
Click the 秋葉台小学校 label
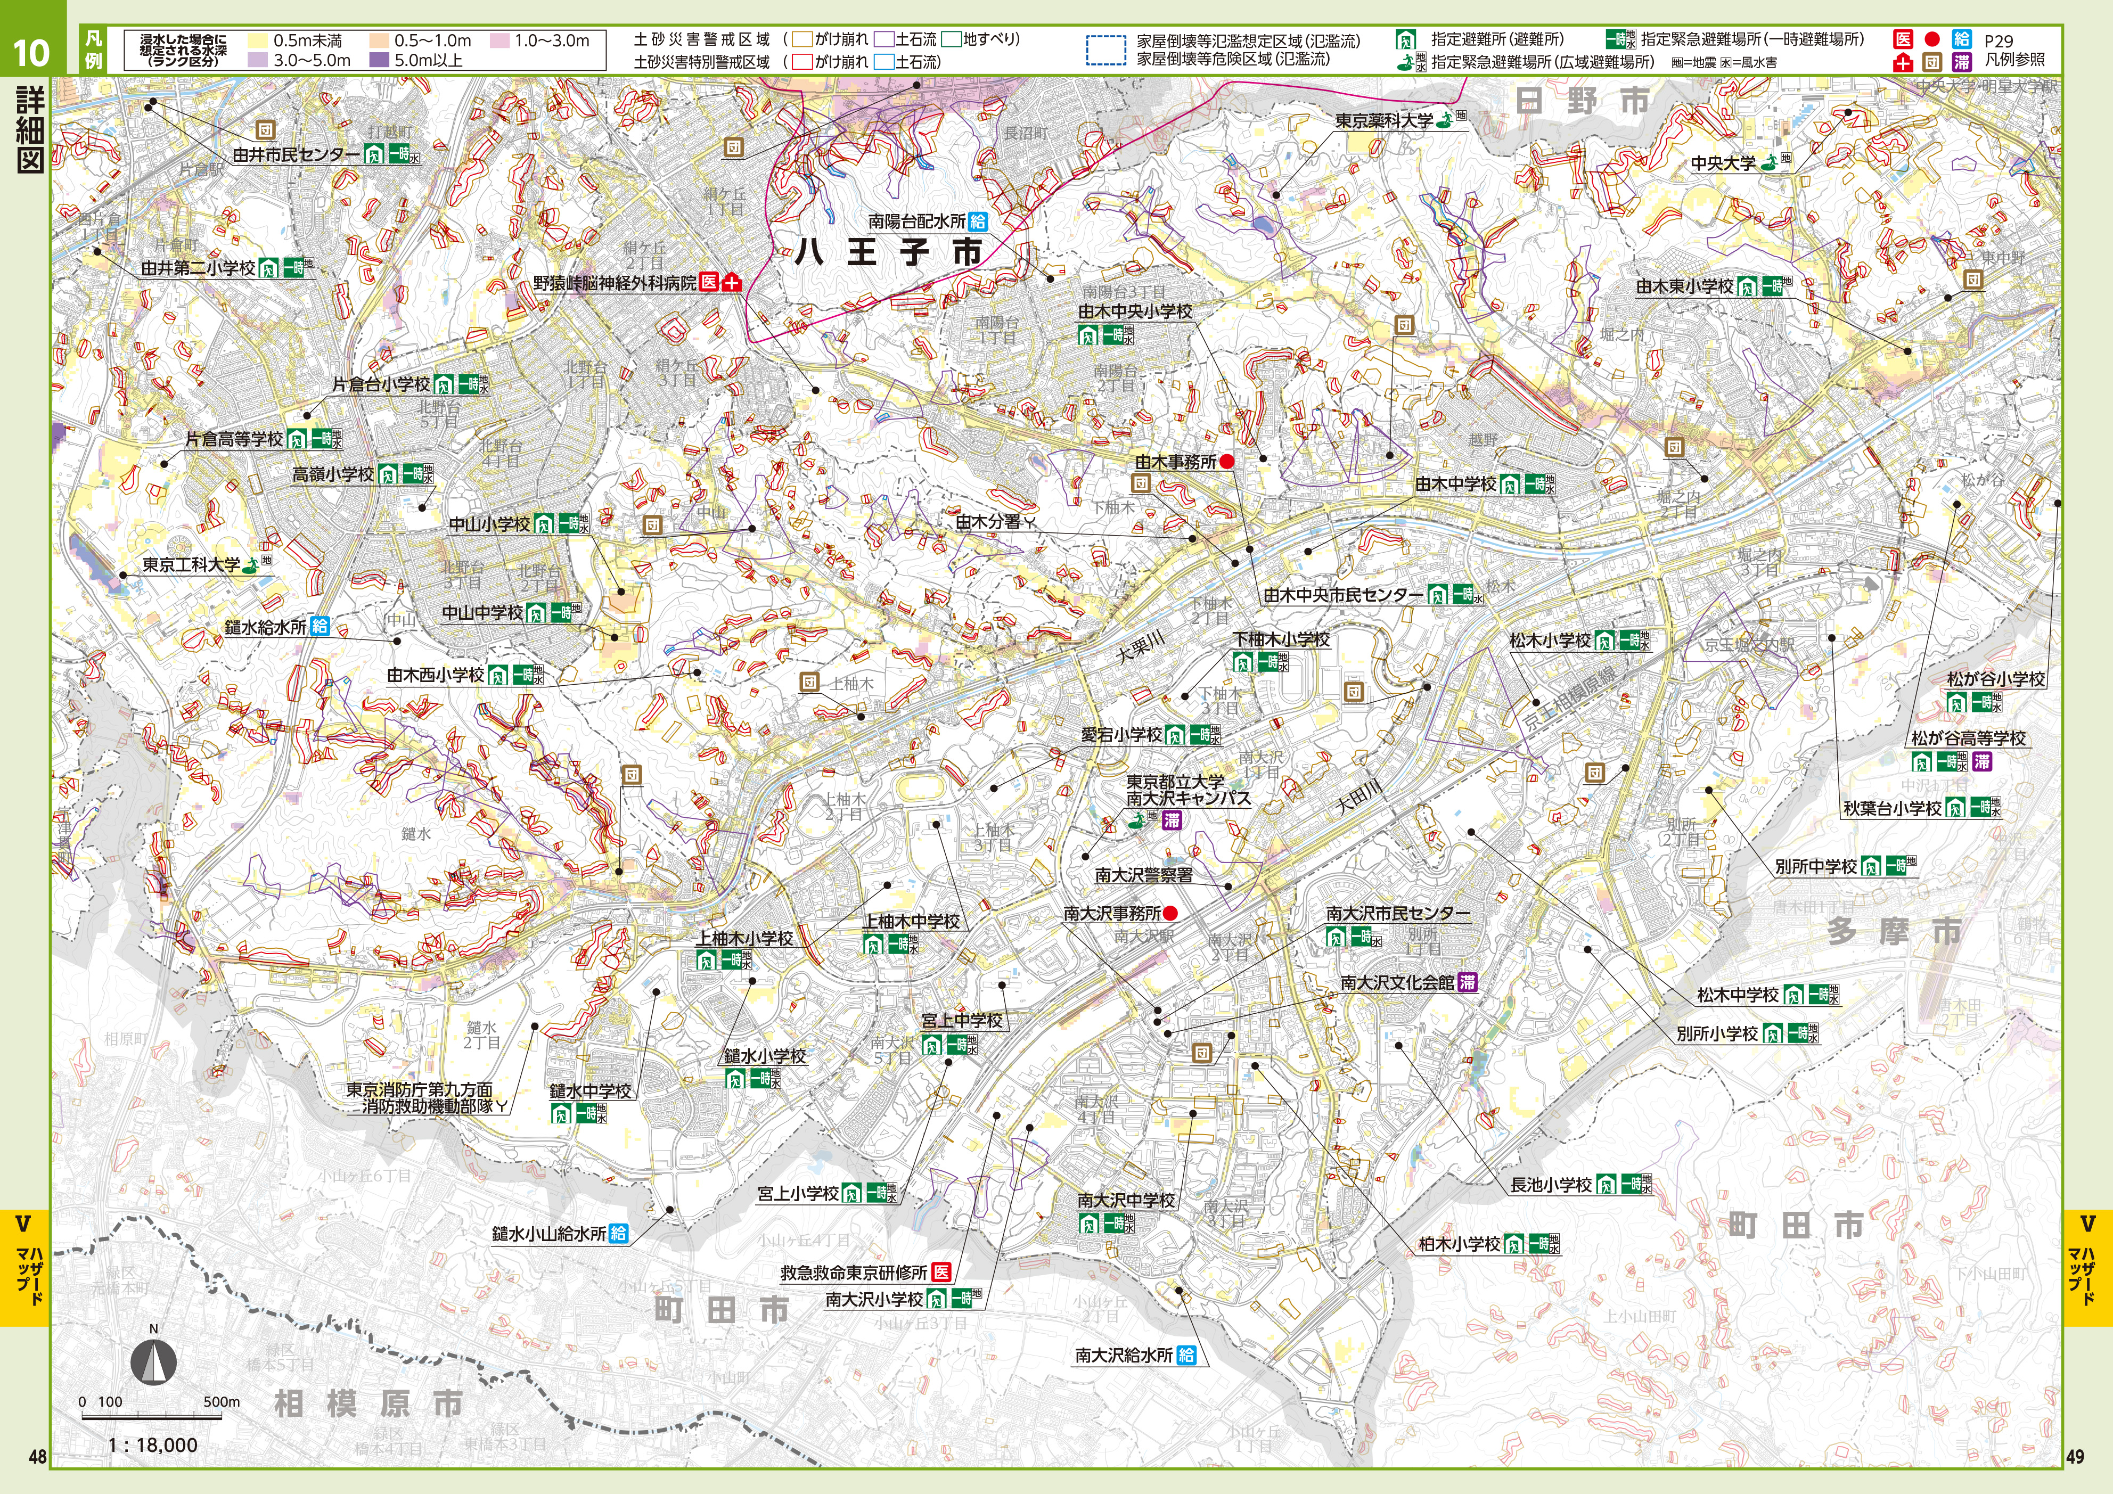[1892, 808]
